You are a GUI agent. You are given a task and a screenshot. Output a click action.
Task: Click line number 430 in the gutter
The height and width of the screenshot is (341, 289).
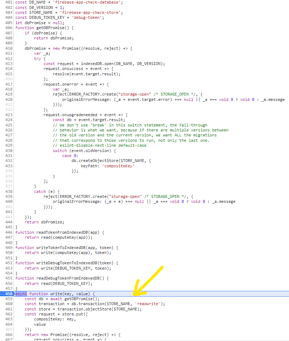[9, 151]
